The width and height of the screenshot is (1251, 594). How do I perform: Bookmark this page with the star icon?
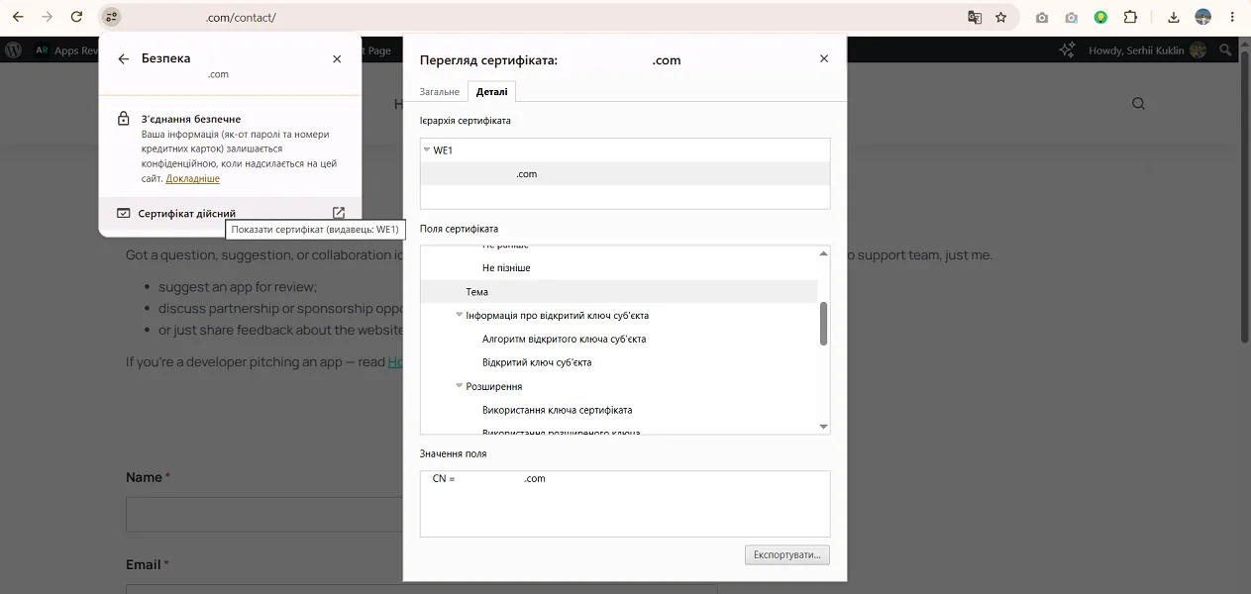point(1001,17)
